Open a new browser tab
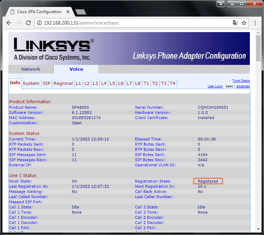 (81, 12)
